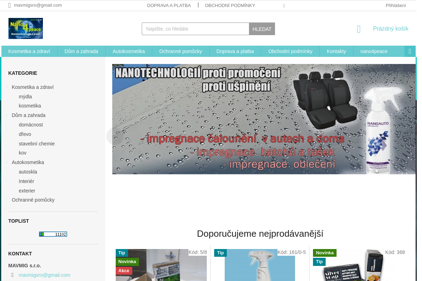The image size is (422, 281).
Task: Click the search icon at menu bar's right edge
Action: point(410,51)
